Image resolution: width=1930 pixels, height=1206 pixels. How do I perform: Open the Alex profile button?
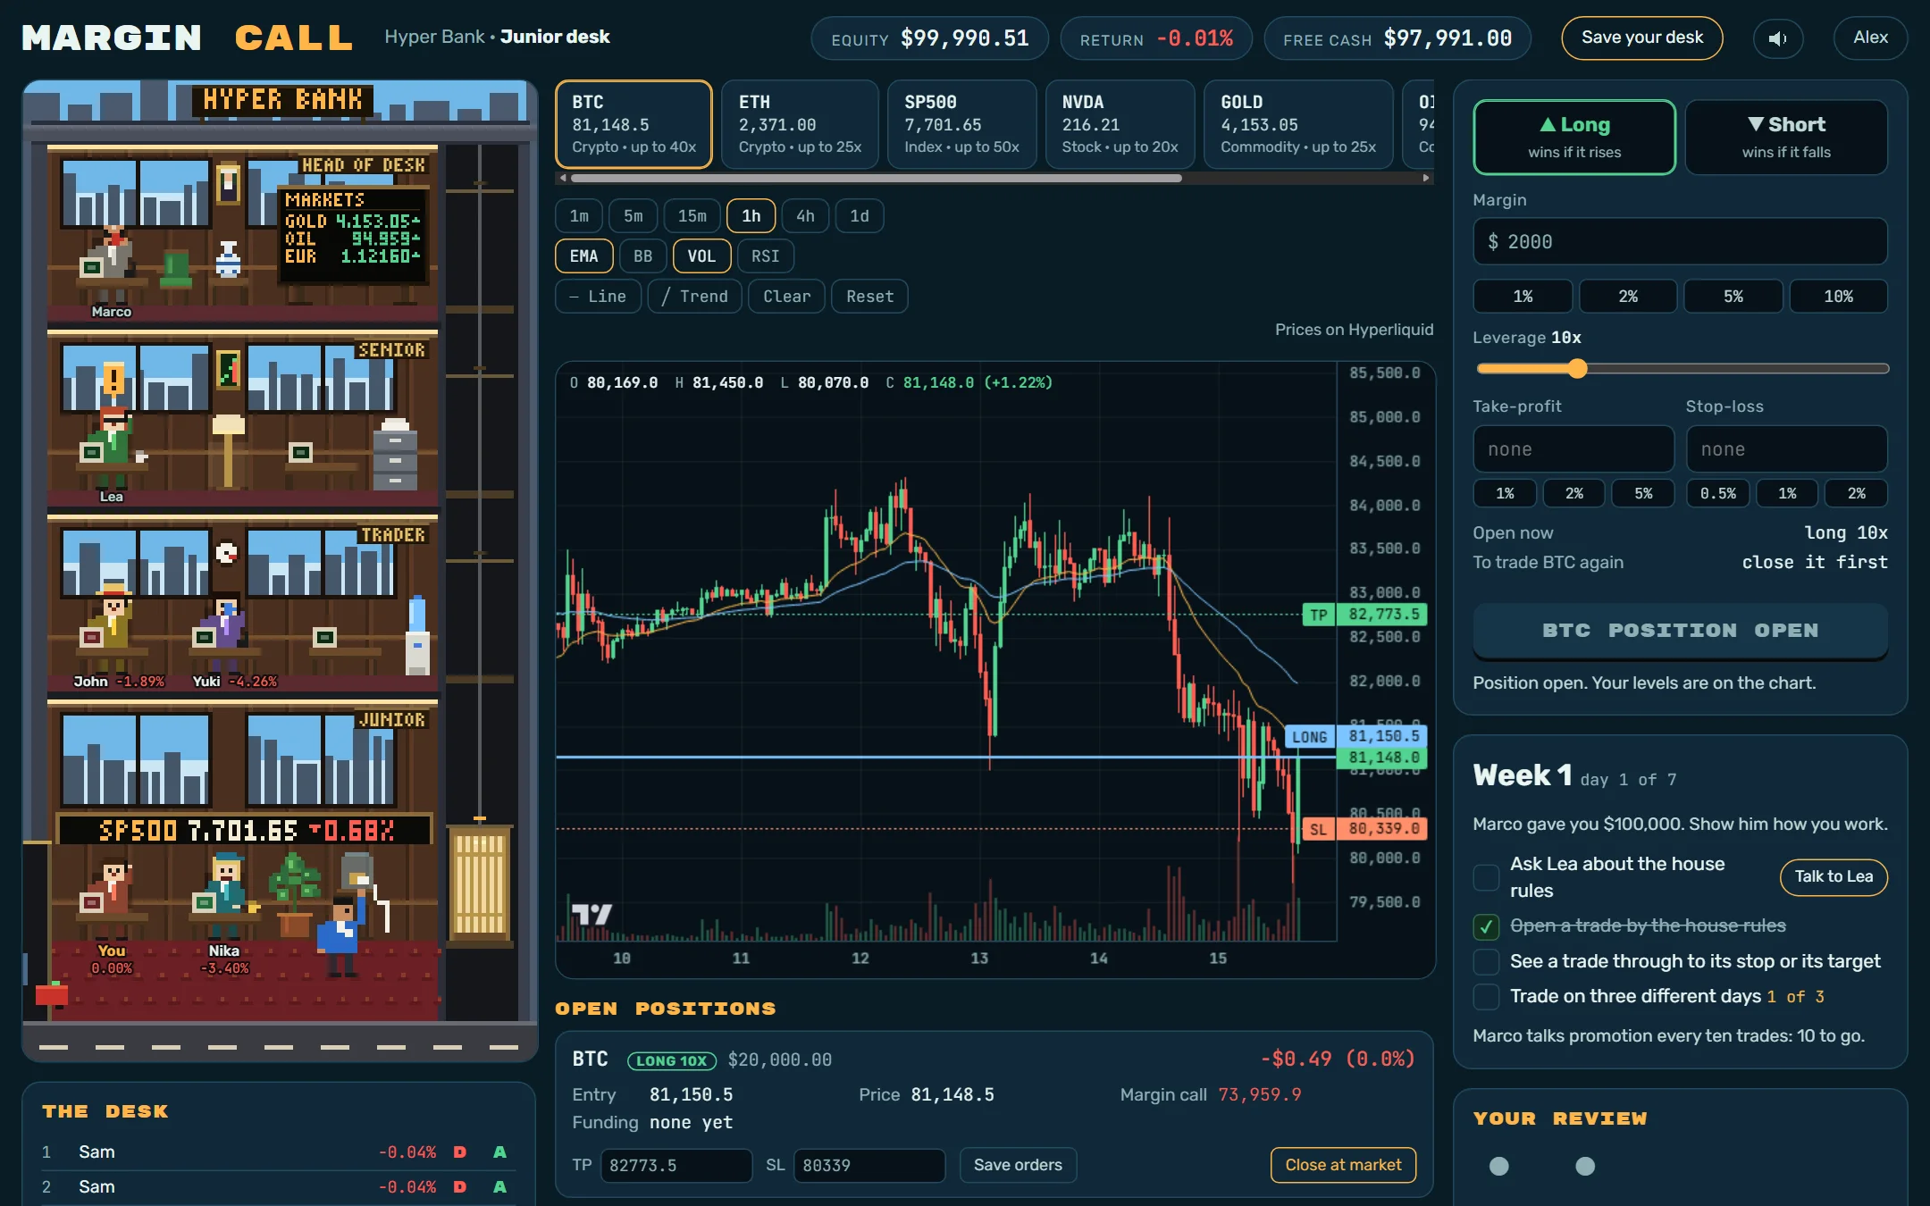(x=1870, y=38)
